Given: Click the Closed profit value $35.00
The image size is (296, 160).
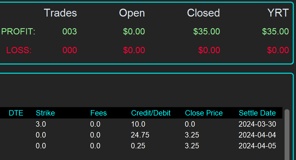Looking at the screenshot, I should [206, 31].
